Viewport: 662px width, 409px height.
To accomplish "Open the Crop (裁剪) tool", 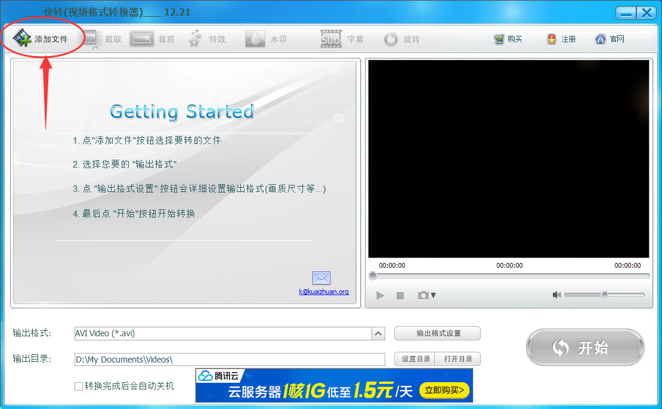I will 153,39.
